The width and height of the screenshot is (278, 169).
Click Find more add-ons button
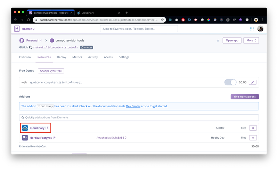[245, 97]
